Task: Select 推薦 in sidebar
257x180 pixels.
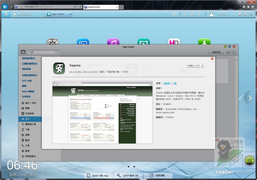Action: (24, 86)
